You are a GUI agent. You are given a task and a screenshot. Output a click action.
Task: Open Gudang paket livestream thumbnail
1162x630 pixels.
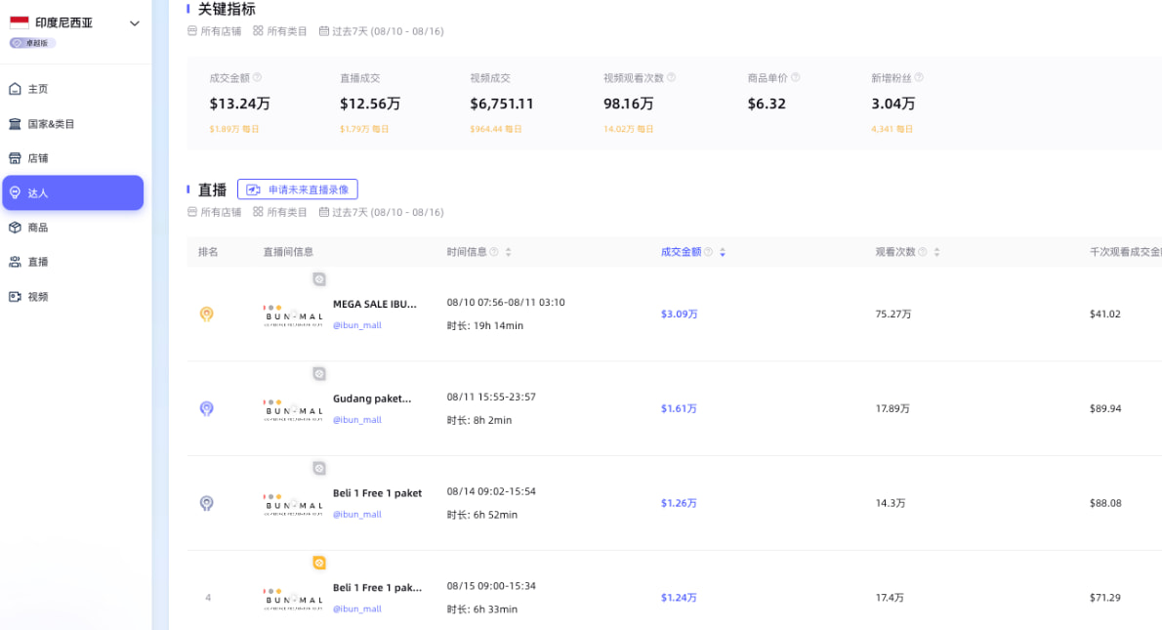293,408
